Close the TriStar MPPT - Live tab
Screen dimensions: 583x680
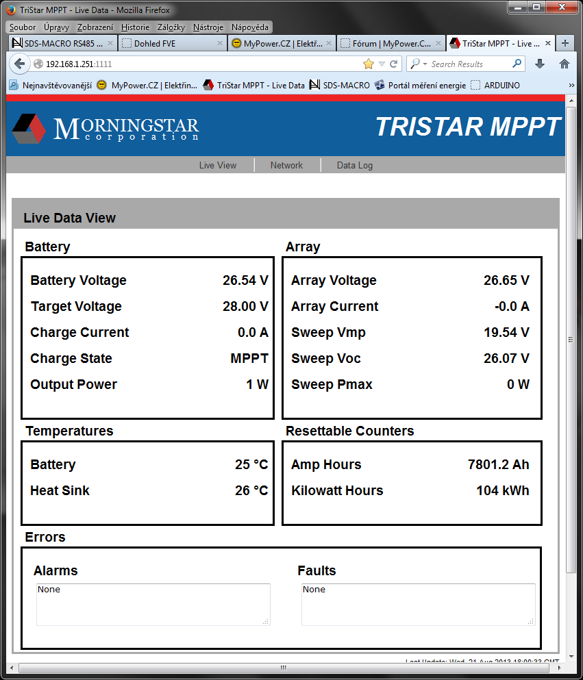(x=548, y=43)
